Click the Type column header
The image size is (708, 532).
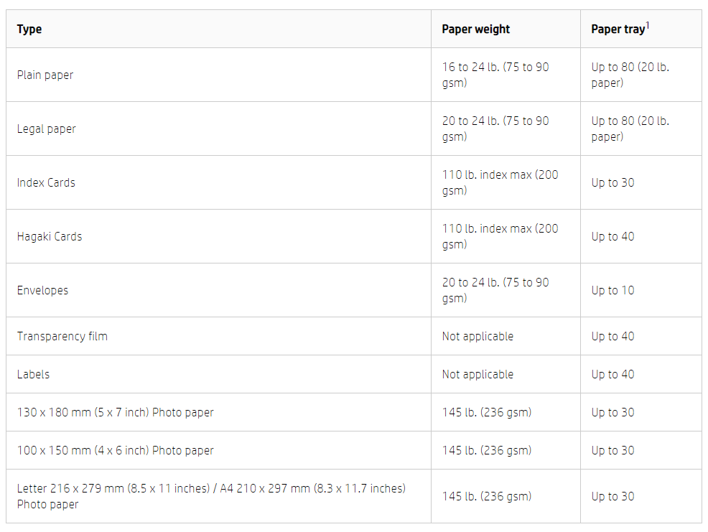tap(29, 29)
